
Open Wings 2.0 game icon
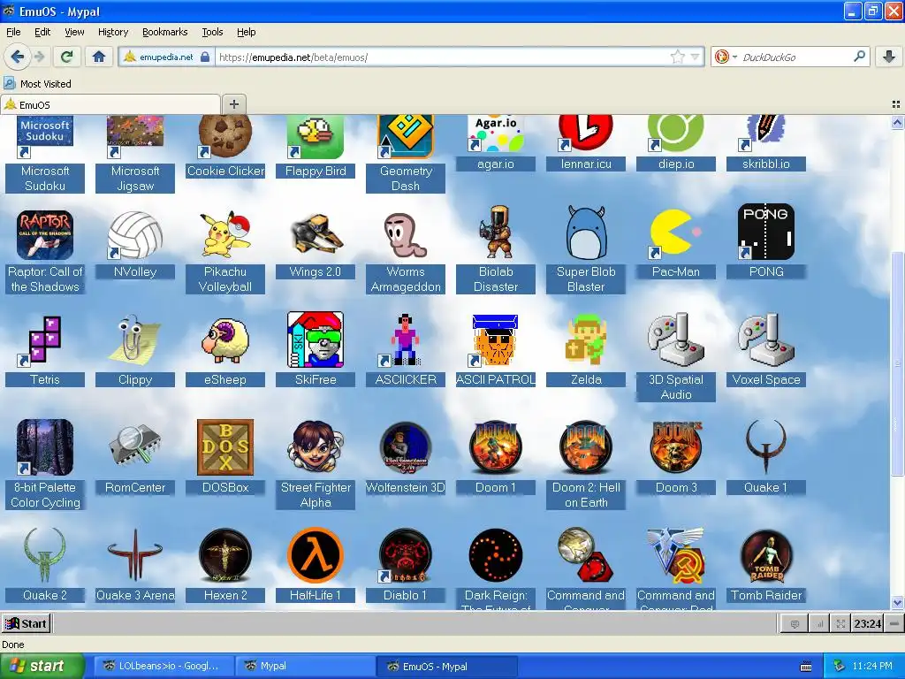pyautogui.click(x=316, y=234)
